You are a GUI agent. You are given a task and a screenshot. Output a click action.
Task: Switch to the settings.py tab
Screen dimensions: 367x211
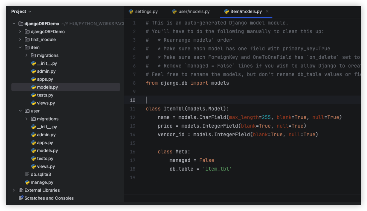[146, 12]
